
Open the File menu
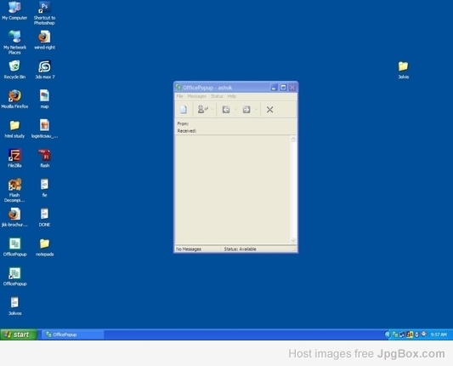click(x=179, y=96)
